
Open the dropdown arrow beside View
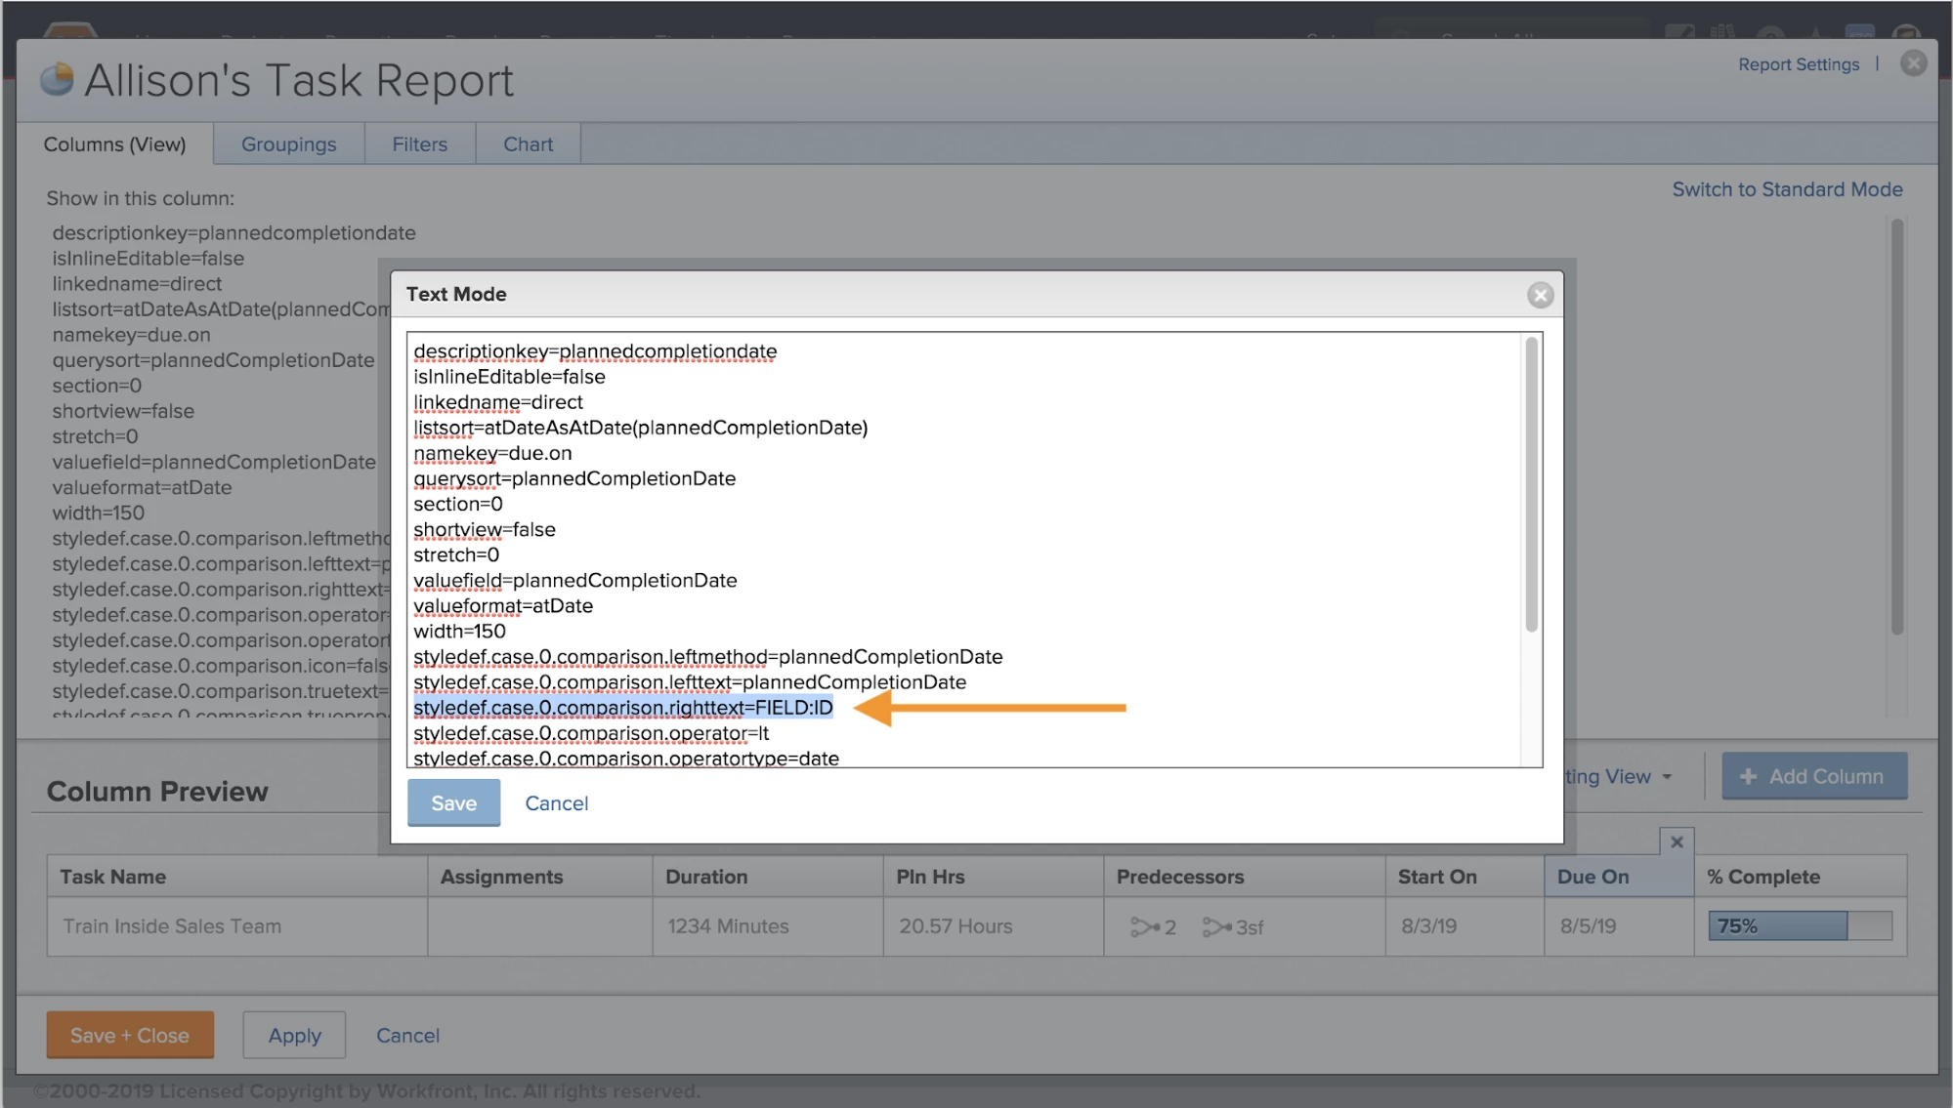(1667, 777)
